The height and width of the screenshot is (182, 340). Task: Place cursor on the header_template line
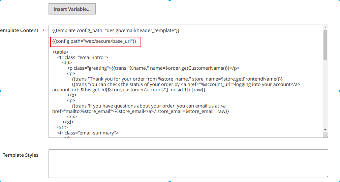[116, 31]
